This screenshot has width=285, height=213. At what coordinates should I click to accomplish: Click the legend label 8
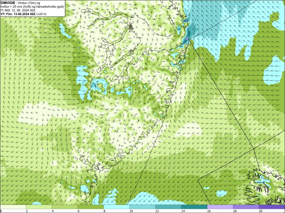click(x=105, y=211)
